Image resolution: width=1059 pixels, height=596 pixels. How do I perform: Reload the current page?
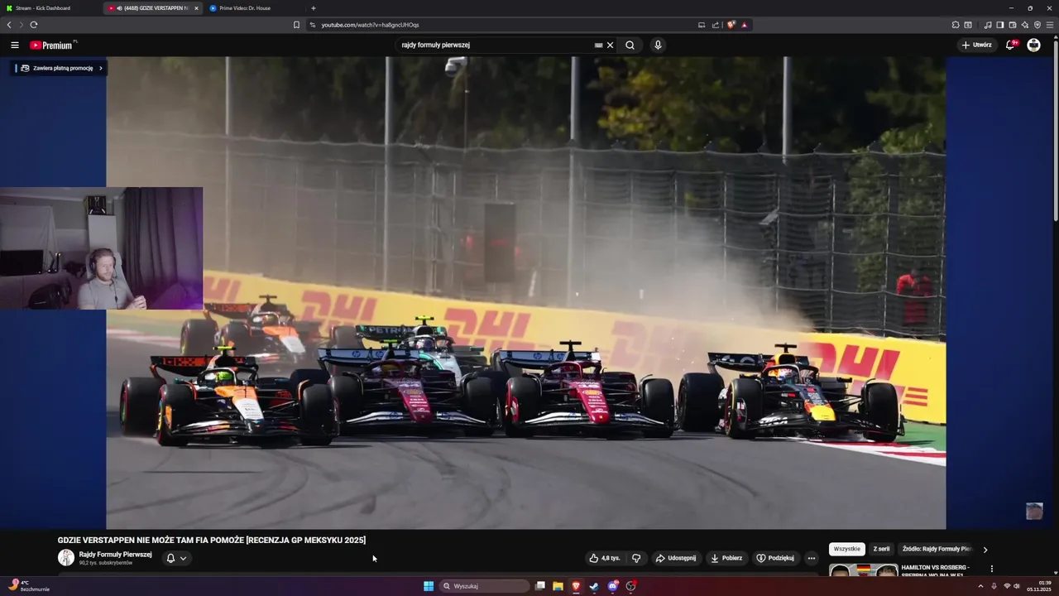[33, 25]
